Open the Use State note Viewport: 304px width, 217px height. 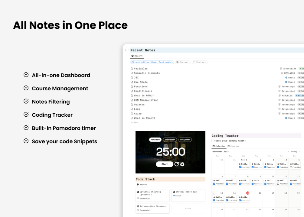click(x=141, y=82)
